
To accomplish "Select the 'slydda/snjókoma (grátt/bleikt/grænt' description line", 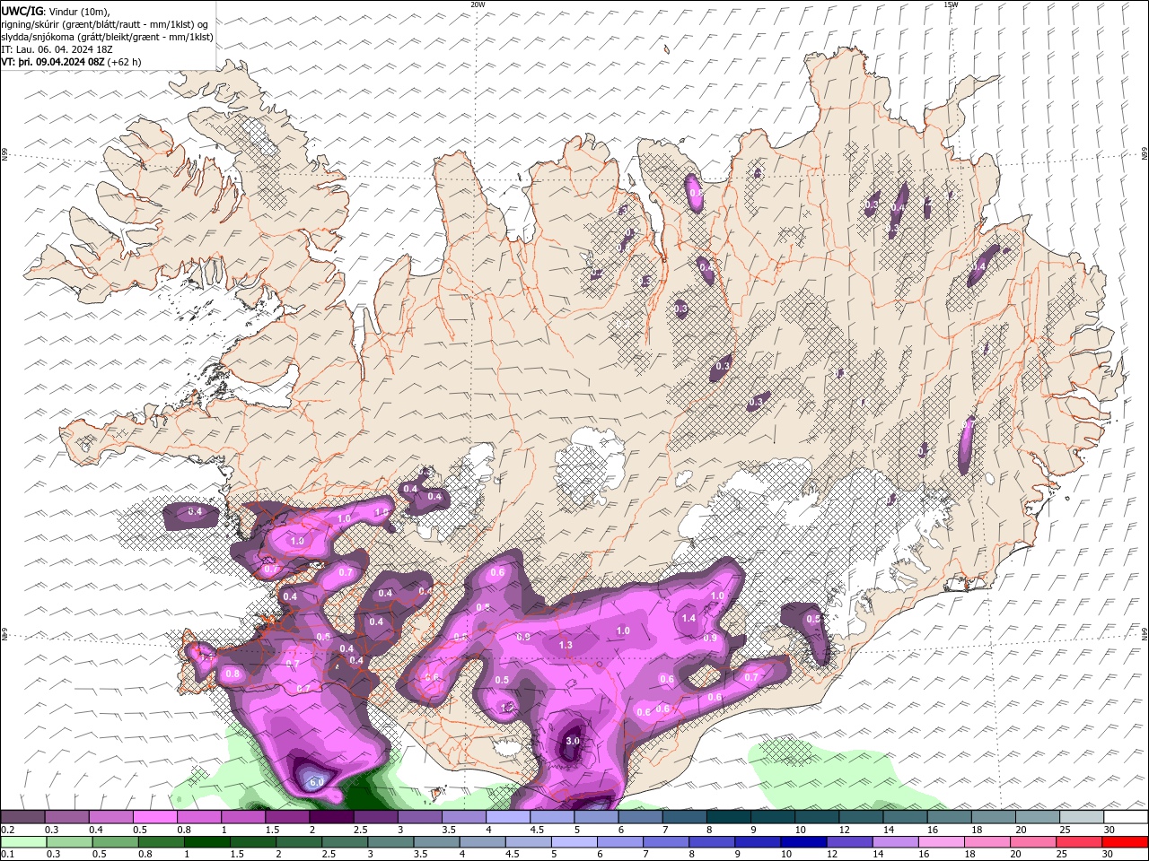I will [108, 37].
